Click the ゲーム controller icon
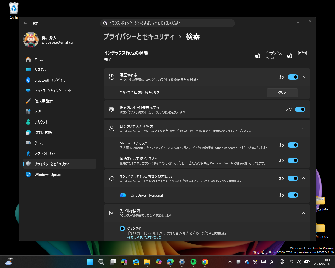335x268 pixels. [x=28, y=143]
